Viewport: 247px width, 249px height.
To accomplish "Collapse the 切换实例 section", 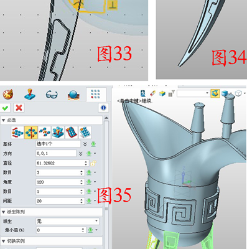I will tap(3, 241).
